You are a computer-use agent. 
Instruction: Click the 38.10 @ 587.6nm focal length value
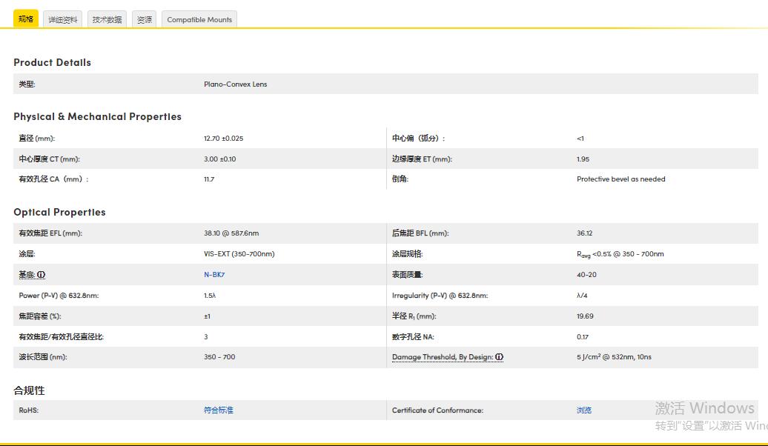(231, 233)
